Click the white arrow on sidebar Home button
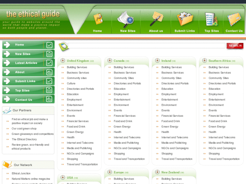Image resolution: width=246 pixels, height=184 pixels. coord(7,45)
